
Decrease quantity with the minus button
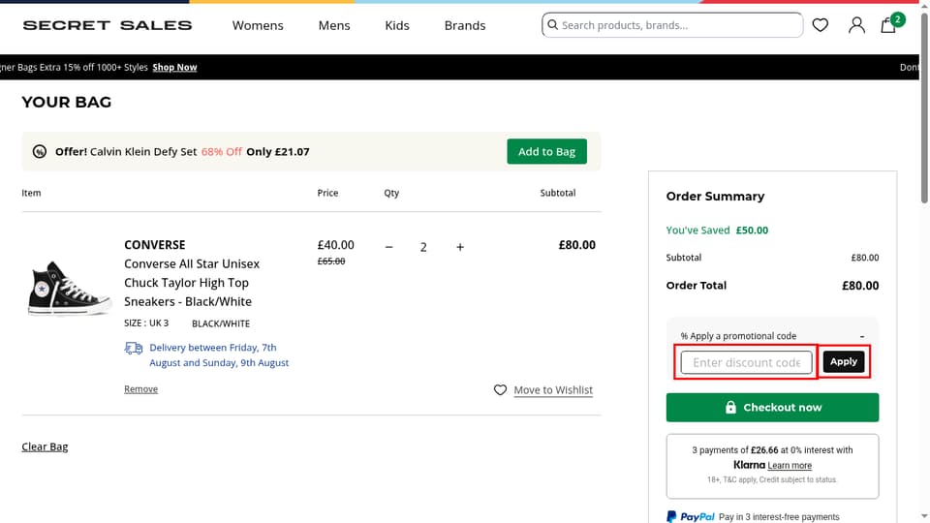click(x=389, y=247)
